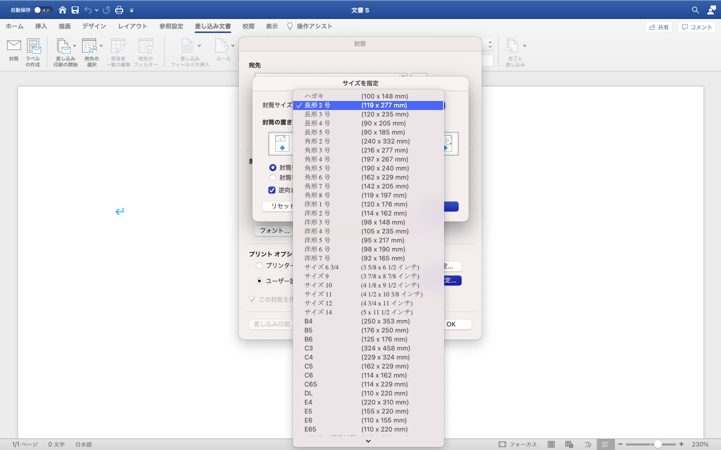This screenshot has width=721, height=450.
Task: Click the リセット button
Action: click(x=278, y=206)
